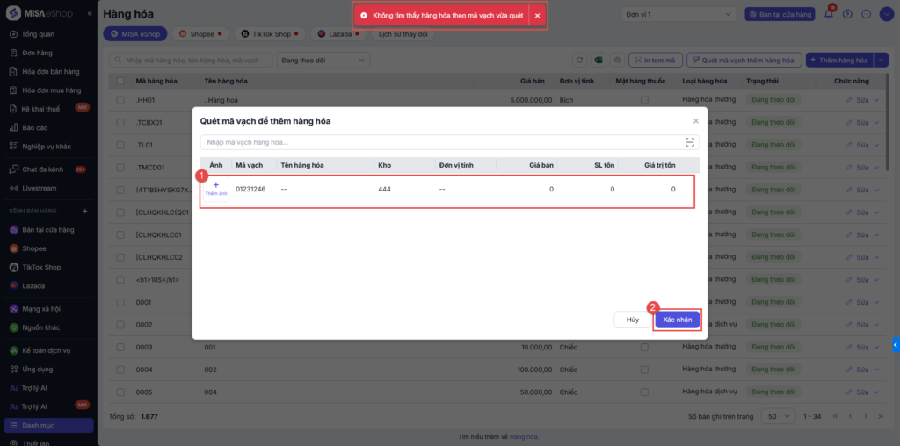Tick the checkbox for row 0003
This screenshot has height=446, width=900.
click(x=120, y=348)
